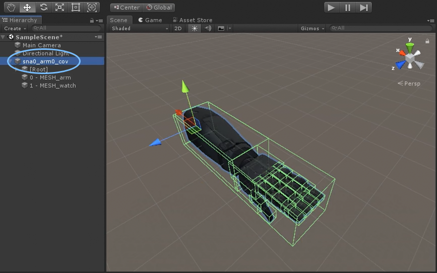Select the Hand tool
437x273 pixels.
[11, 7]
